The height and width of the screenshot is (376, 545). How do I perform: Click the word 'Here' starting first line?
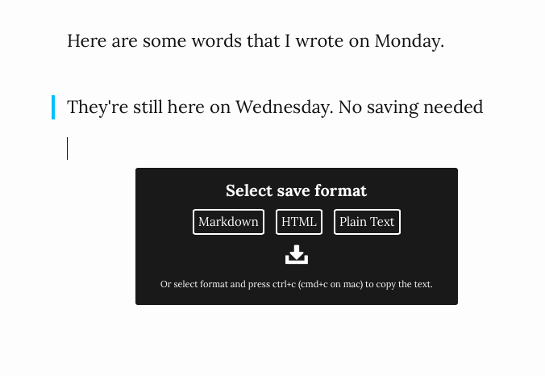87,41
